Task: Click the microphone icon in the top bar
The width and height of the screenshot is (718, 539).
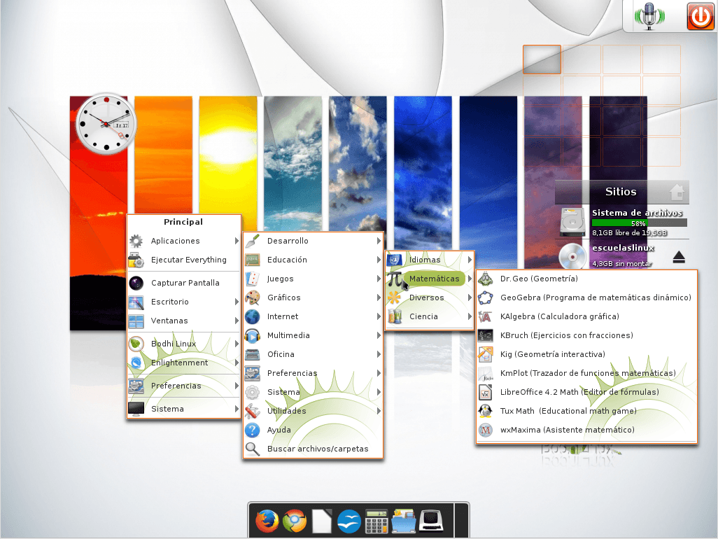Action: tap(649, 16)
